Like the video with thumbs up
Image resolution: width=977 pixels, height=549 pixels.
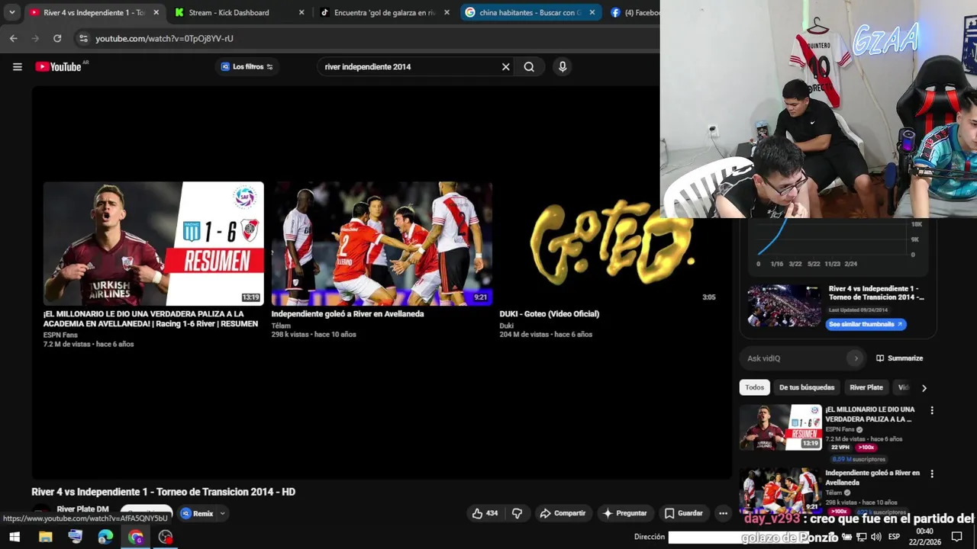[485, 513]
